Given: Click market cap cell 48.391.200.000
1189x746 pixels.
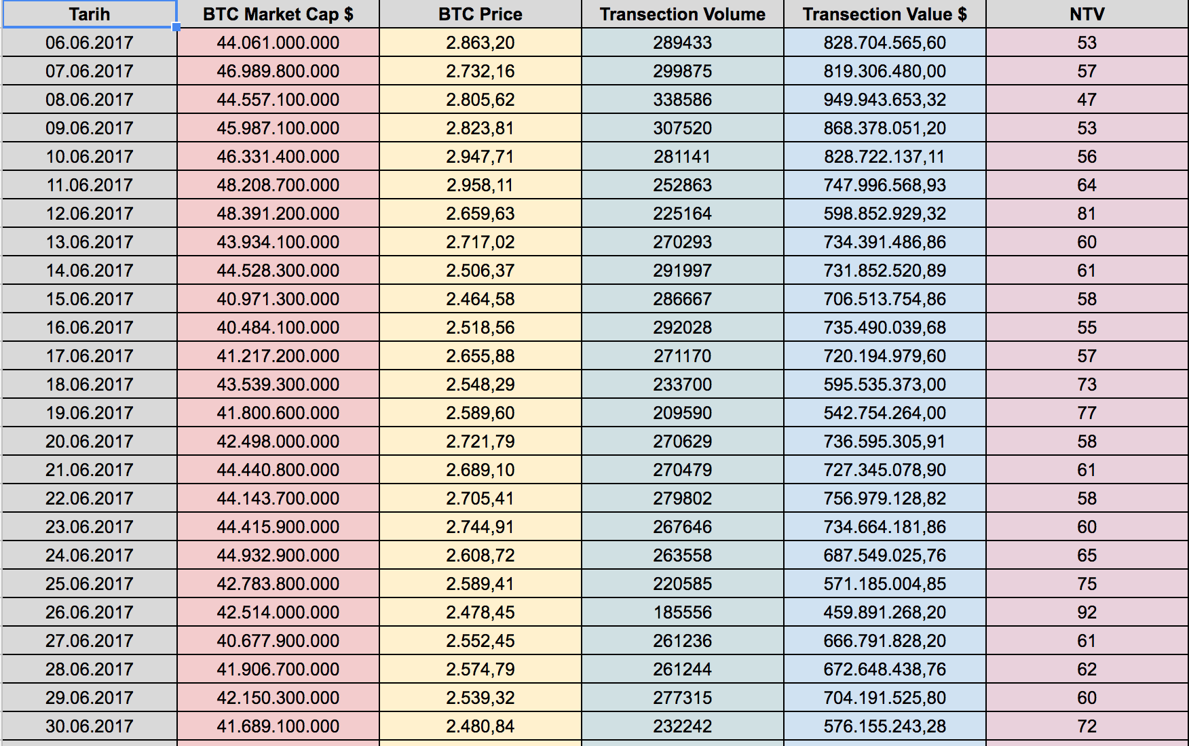Looking at the screenshot, I should (278, 214).
